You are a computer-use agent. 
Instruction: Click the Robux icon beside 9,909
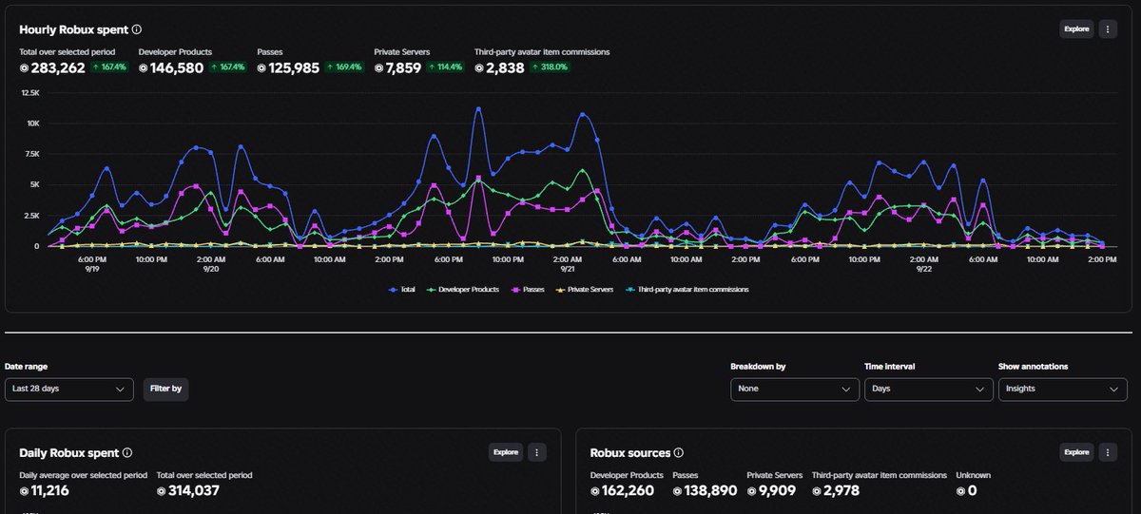(751, 491)
